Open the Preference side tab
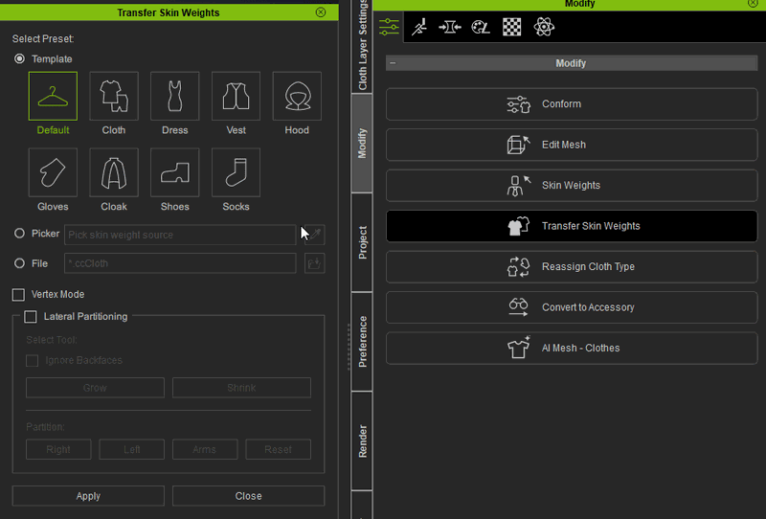The height and width of the screenshot is (519, 766). [362, 342]
